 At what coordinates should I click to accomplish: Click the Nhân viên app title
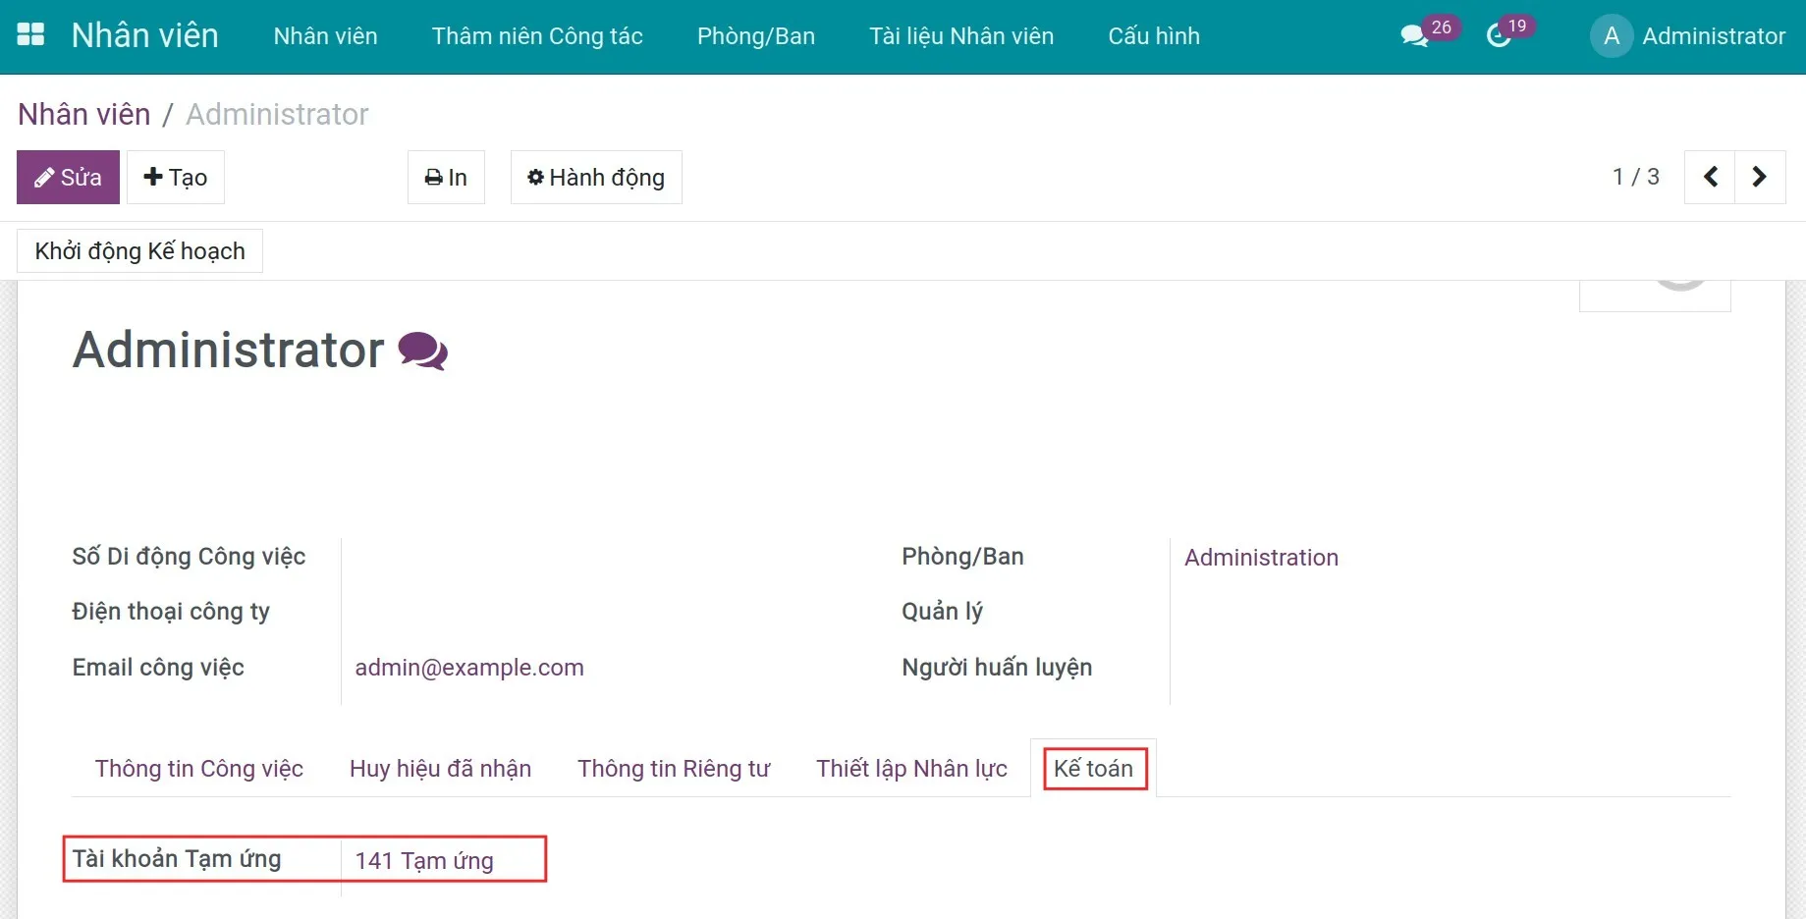coord(145,35)
